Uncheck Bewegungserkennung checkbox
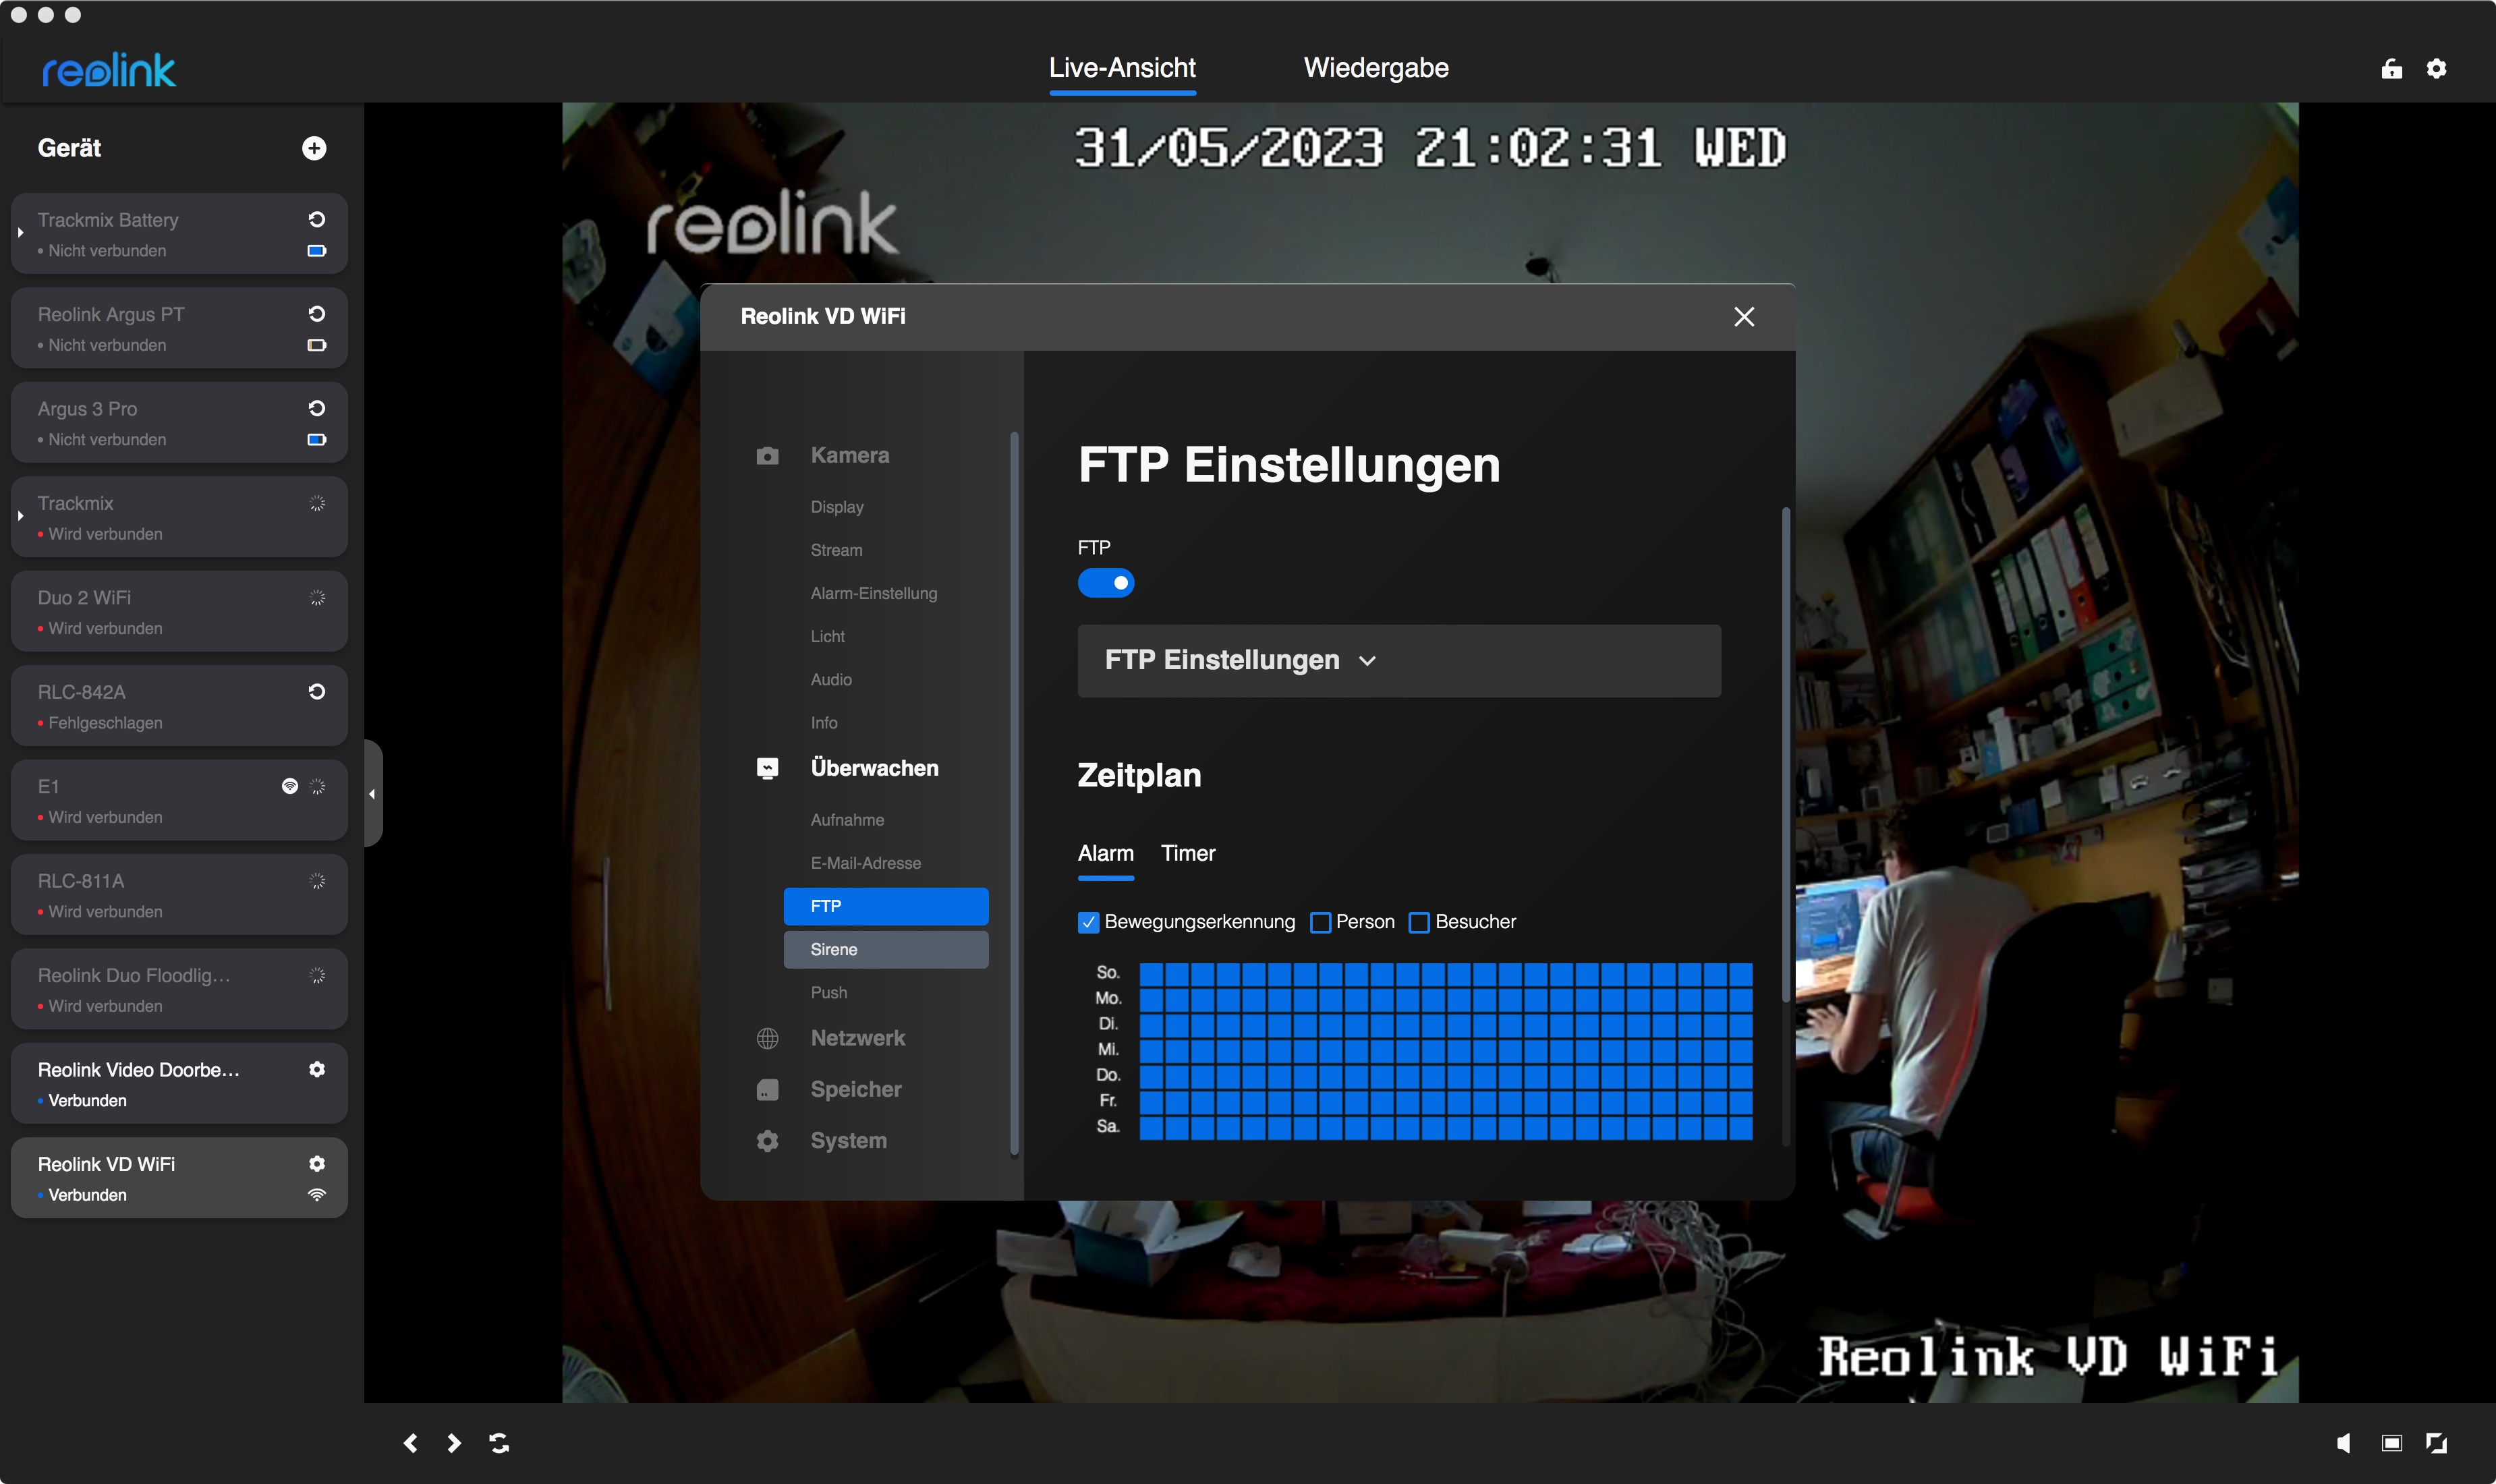This screenshot has height=1484, width=2496. pos(1089,922)
